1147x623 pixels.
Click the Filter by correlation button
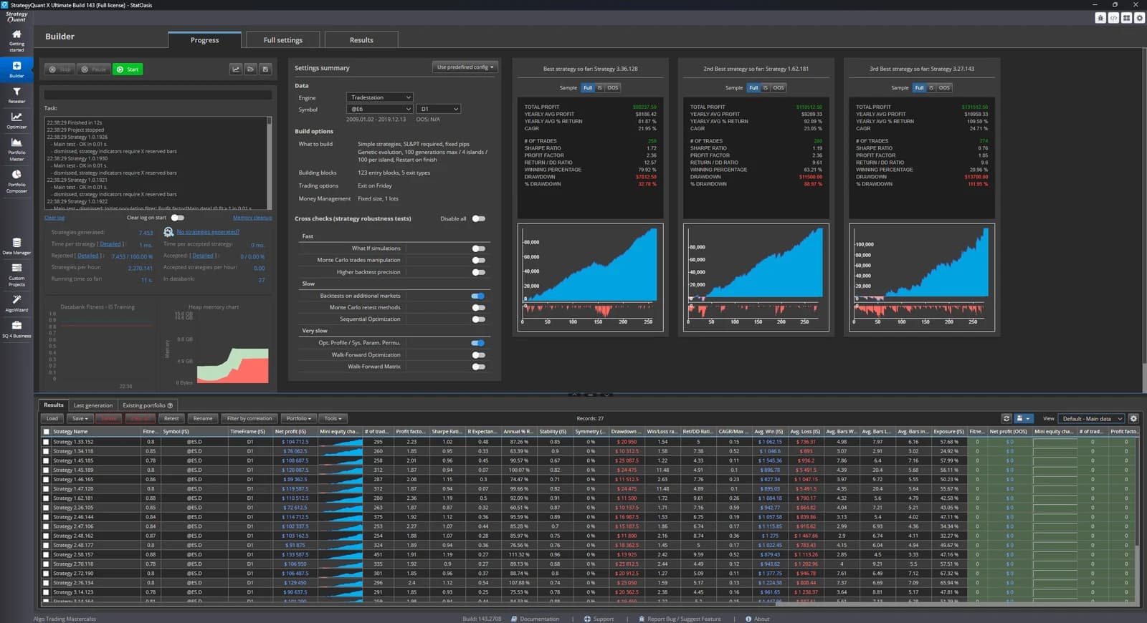[249, 418]
